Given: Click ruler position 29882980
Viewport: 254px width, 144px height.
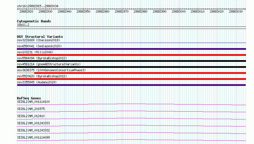Looking at the screenshot, I should point(140,11).
